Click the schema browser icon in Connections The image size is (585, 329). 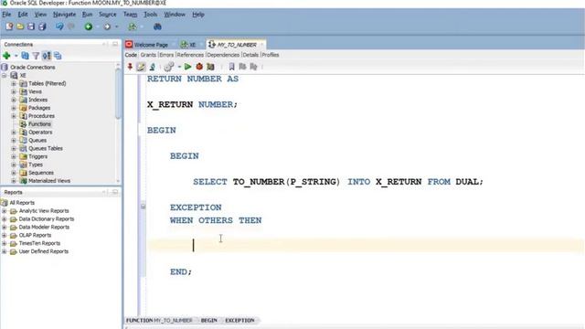pos(47,56)
